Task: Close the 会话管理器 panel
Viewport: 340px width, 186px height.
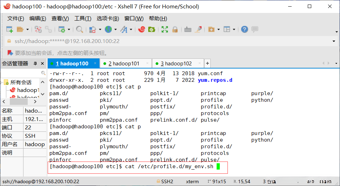Action: point(42,63)
